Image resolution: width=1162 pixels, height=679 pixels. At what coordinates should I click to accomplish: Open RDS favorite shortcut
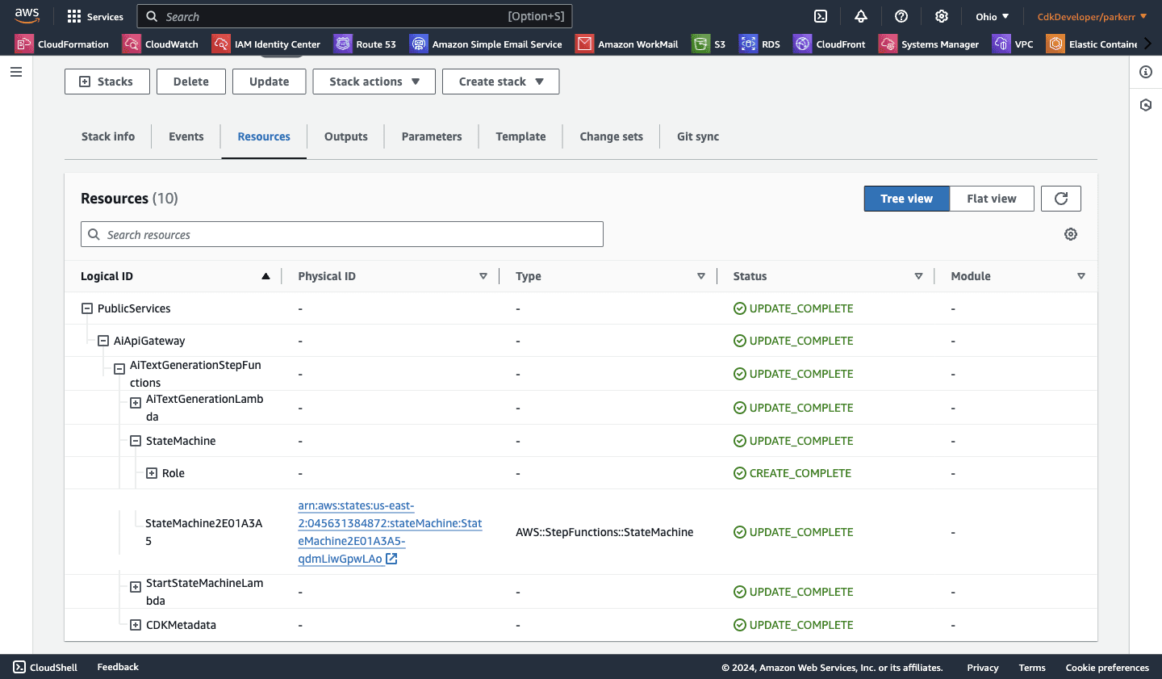(760, 44)
